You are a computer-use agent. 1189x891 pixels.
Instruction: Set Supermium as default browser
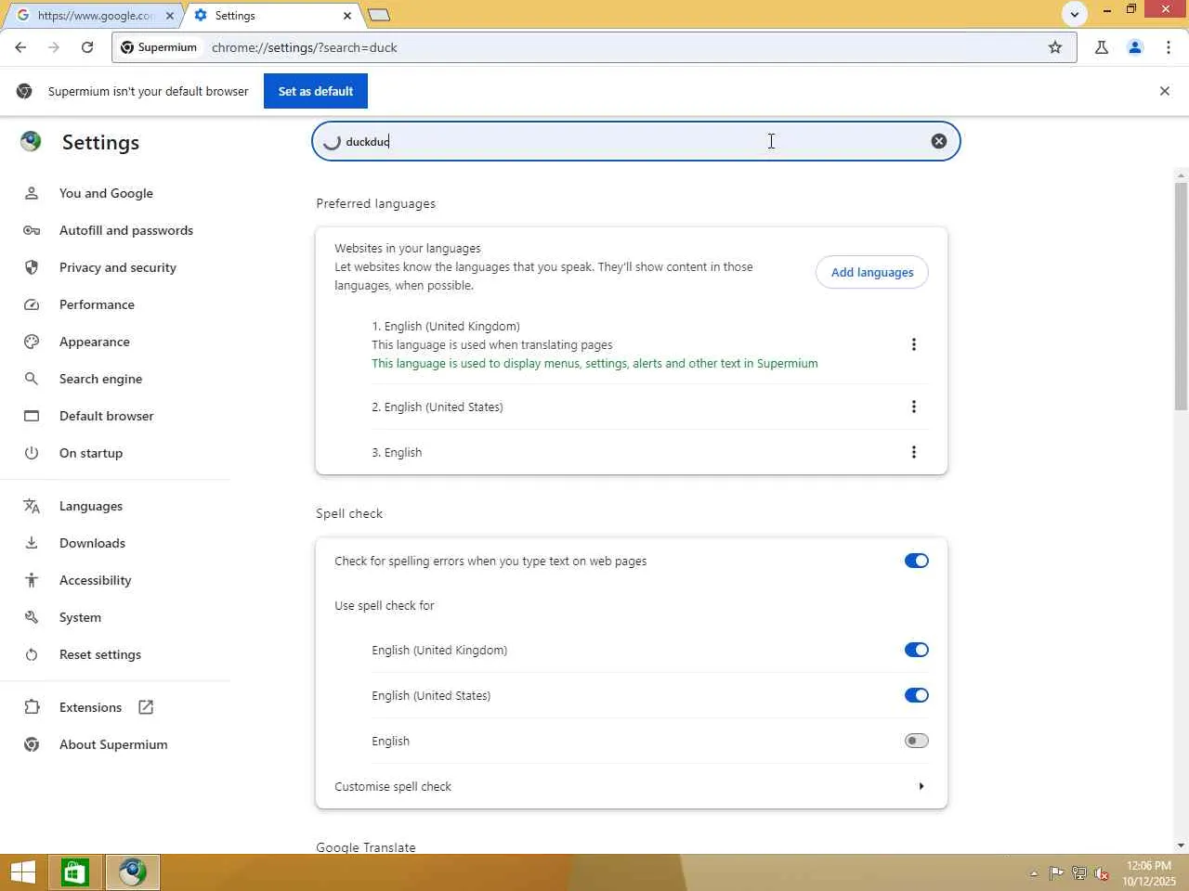[316, 91]
